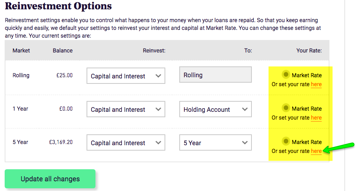Click the To column header
357x191 pixels.
click(248, 50)
